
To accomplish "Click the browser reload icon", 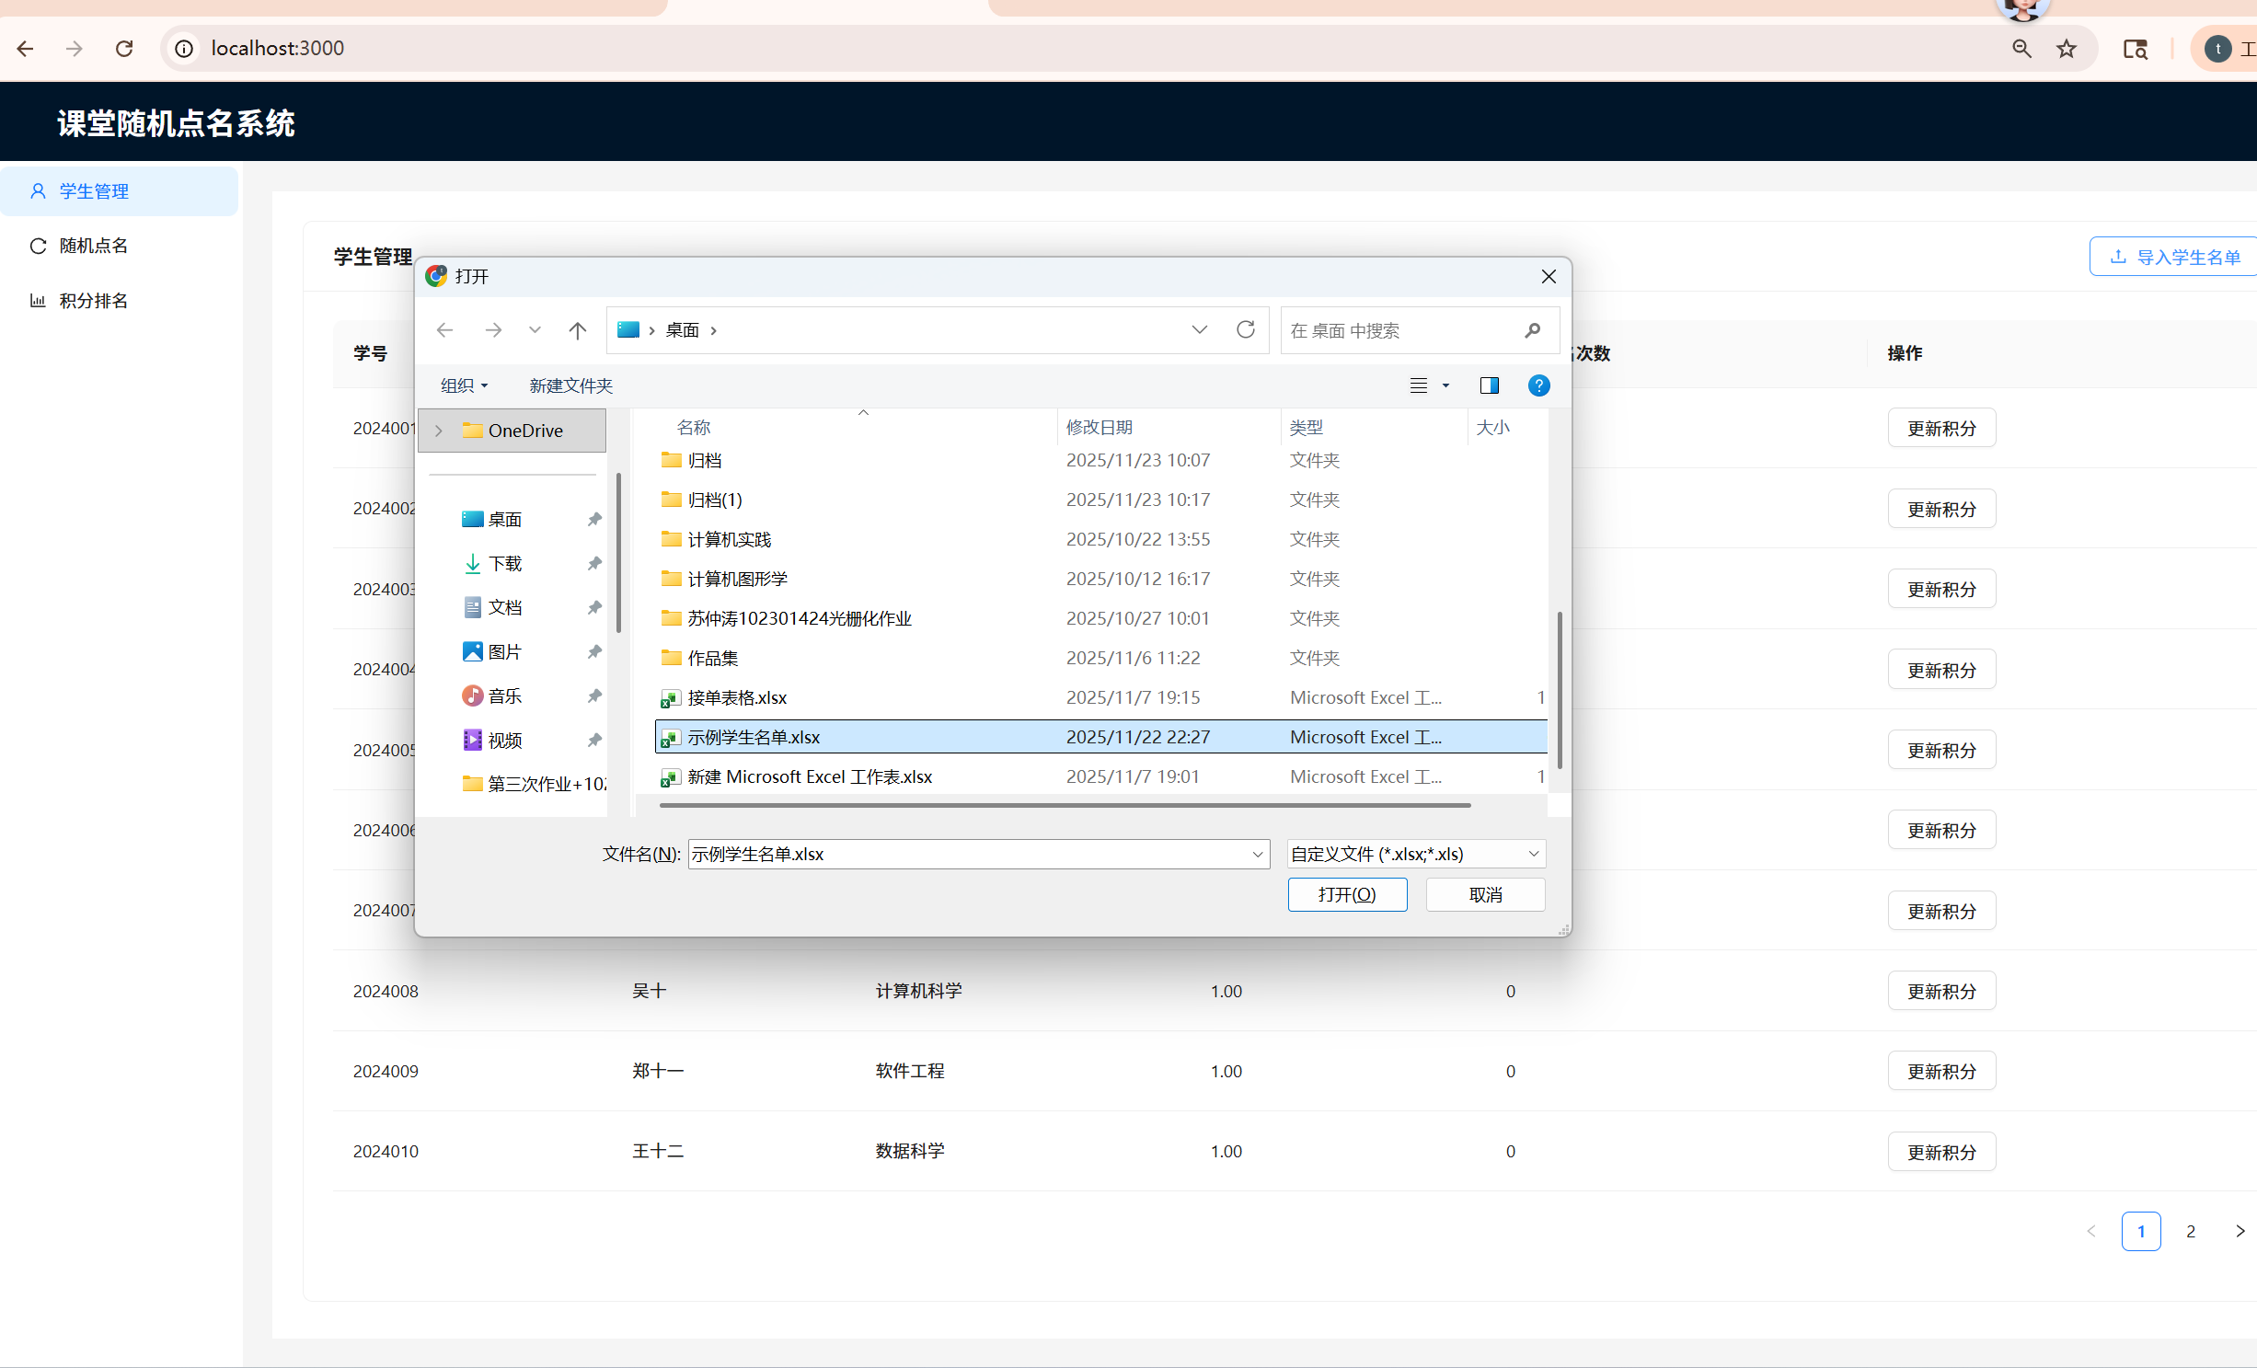I will click(124, 49).
